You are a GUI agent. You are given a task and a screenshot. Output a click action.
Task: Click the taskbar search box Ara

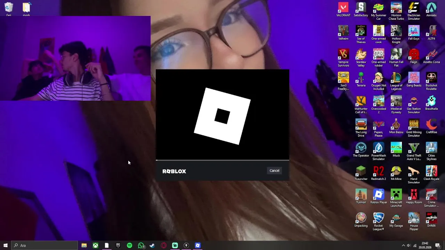(x=44, y=245)
